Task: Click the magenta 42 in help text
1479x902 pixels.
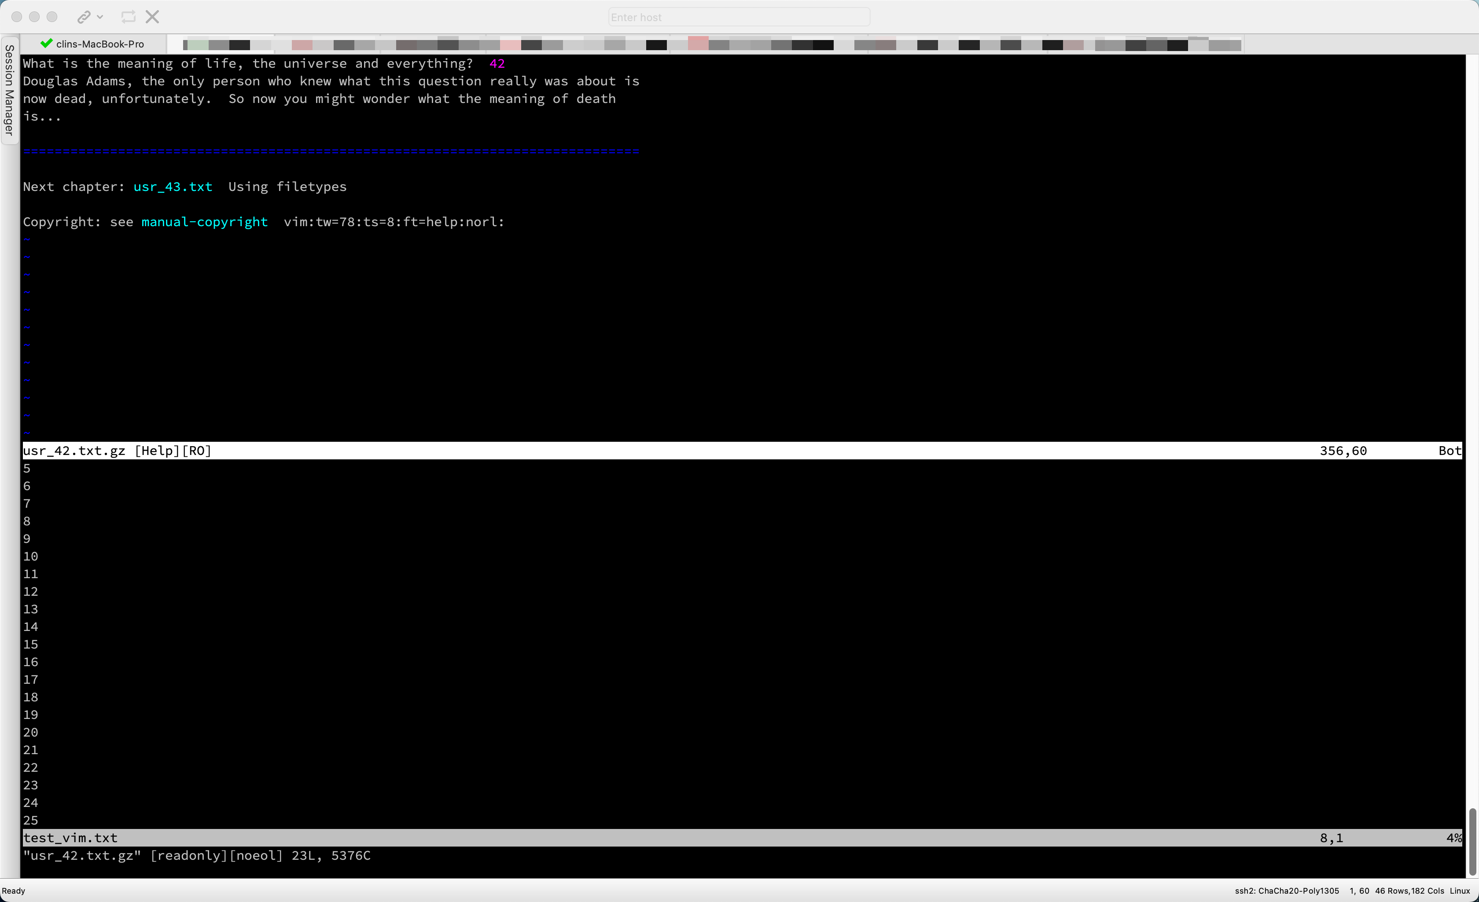Action: [x=497, y=64]
